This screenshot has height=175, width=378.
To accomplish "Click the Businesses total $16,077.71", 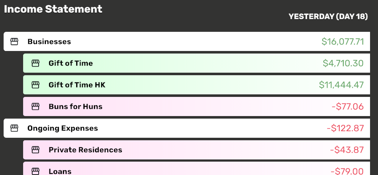I will point(343,42).
